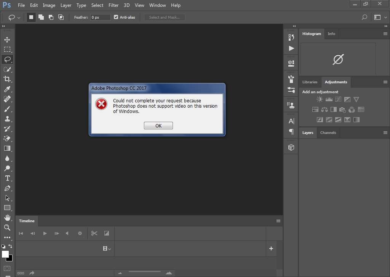Open the Paragraph panel icon

click(x=291, y=131)
